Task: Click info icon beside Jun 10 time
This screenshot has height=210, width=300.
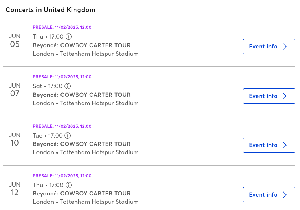Action: pyautogui.click(x=68, y=136)
